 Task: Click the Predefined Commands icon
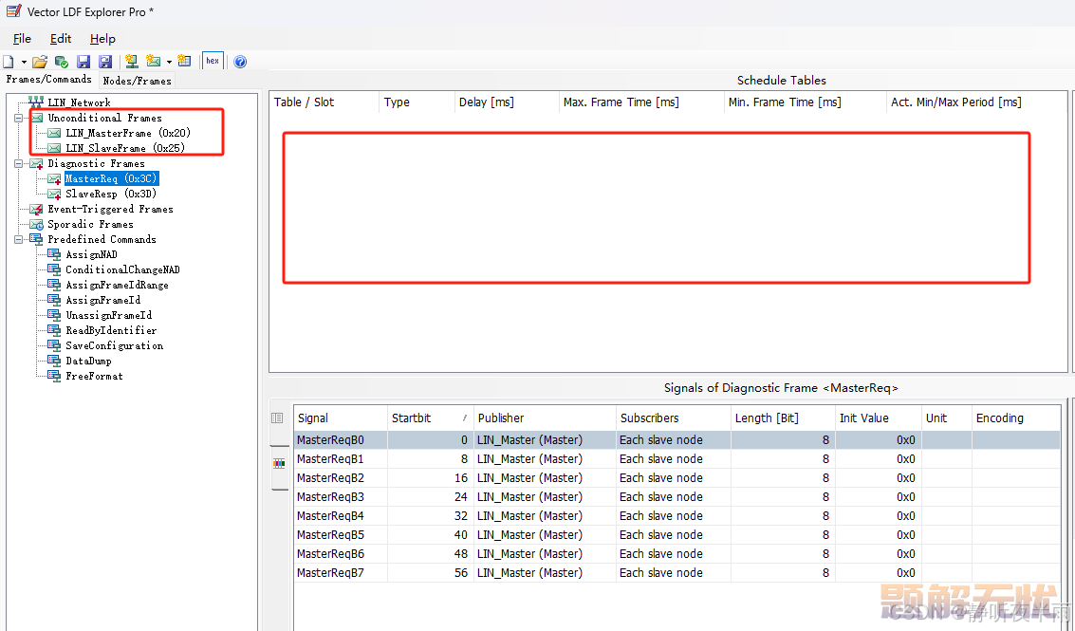(x=36, y=239)
